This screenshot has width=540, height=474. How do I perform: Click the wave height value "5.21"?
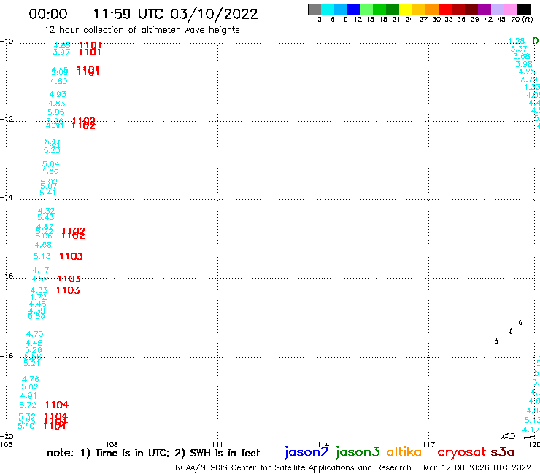31,363
